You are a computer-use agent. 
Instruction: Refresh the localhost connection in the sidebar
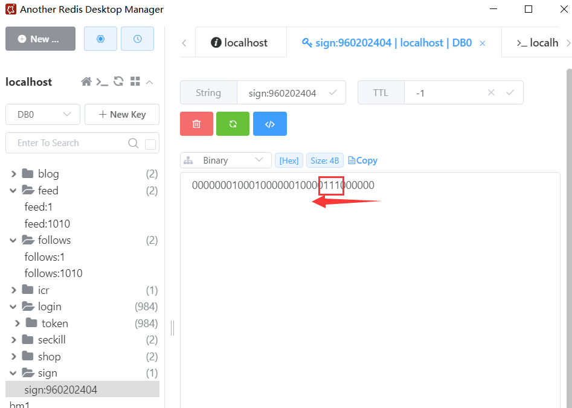(118, 82)
